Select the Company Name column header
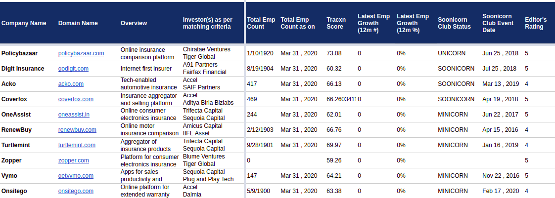Viewport: 555px width, 198px height. (x=24, y=23)
